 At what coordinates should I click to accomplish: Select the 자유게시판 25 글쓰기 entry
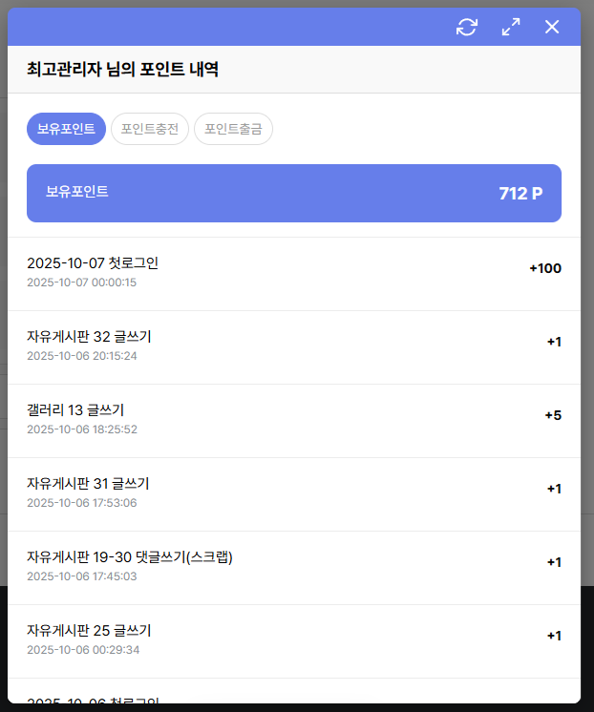89,631
